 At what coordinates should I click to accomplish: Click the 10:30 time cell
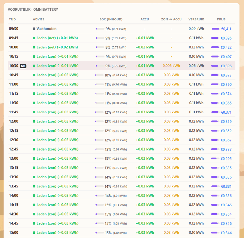(14, 66)
